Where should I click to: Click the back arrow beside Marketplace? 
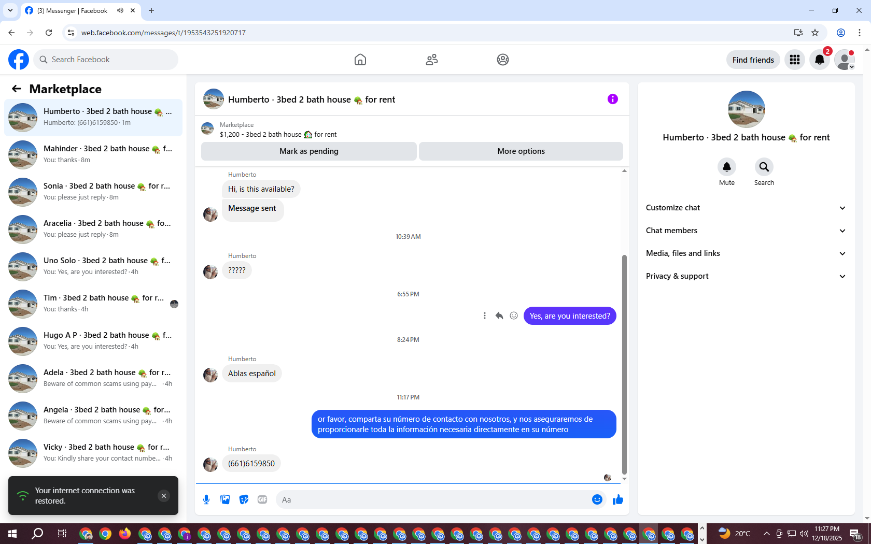pyautogui.click(x=17, y=89)
